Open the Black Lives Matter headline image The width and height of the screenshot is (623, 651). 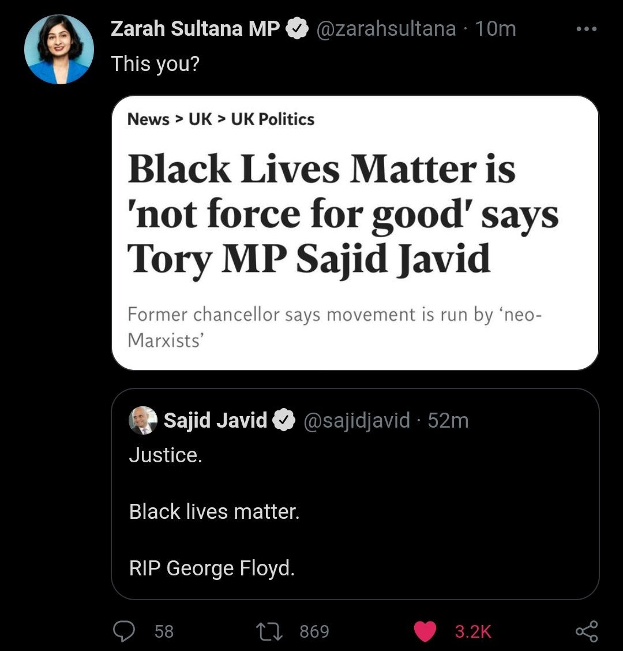pos(355,232)
